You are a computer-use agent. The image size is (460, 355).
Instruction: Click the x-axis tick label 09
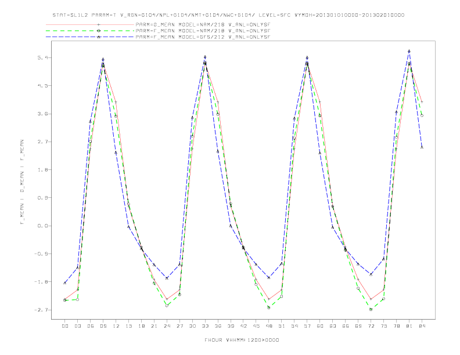[103, 326]
